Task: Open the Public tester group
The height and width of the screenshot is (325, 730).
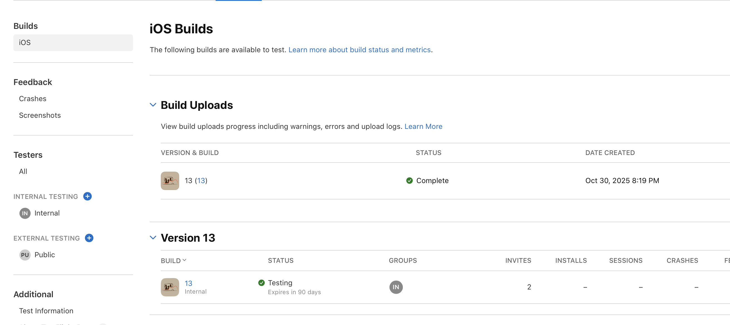Action: click(45, 254)
